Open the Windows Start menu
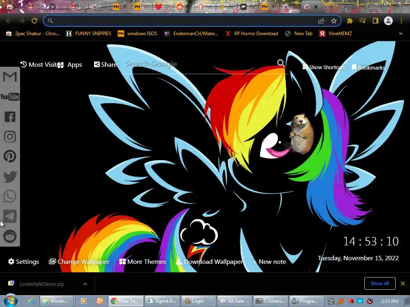The height and width of the screenshot is (307, 410). (x=10, y=301)
